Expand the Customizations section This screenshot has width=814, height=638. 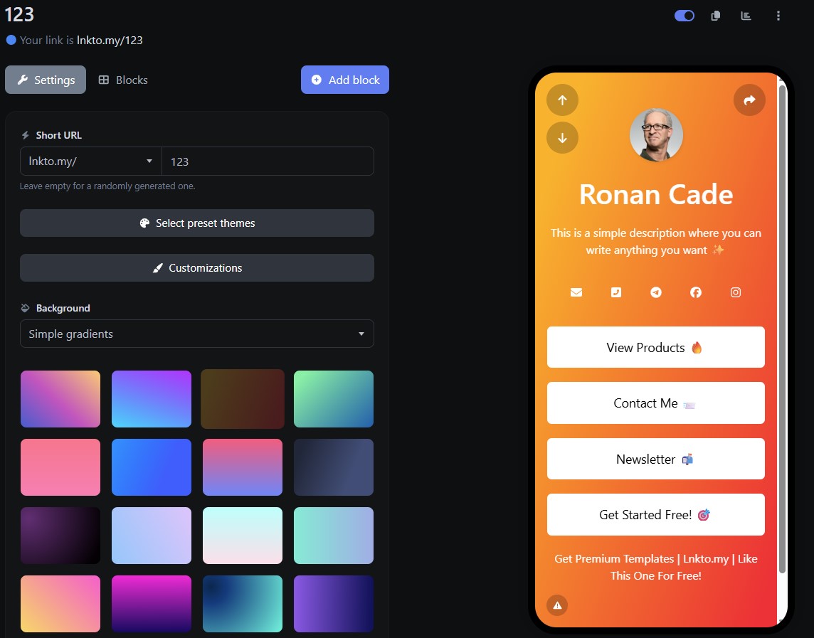pos(196,268)
